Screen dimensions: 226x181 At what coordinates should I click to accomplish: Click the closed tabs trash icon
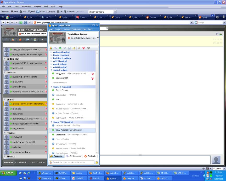(224, 17)
